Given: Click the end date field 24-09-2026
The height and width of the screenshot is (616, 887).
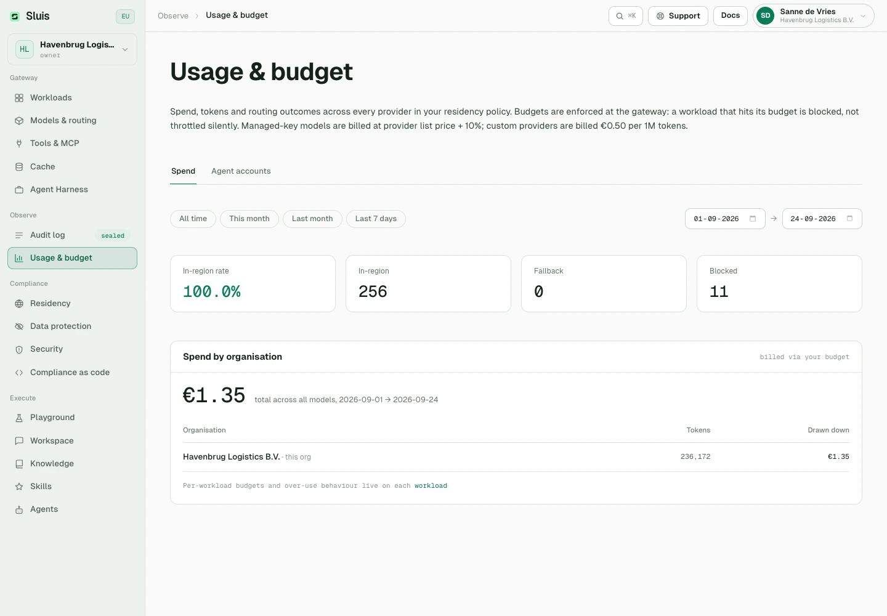Looking at the screenshot, I should pos(822,219).
